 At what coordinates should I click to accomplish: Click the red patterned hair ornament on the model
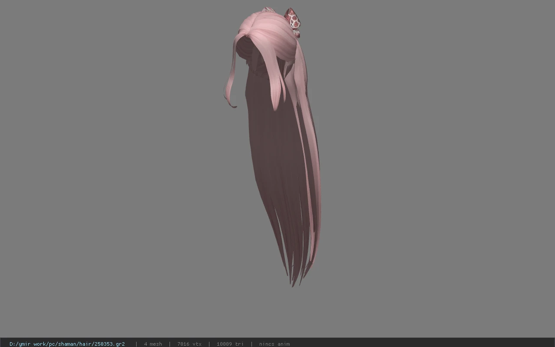(293, 22)
